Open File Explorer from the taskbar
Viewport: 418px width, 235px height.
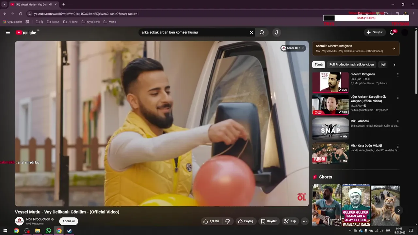pos(38,231)
